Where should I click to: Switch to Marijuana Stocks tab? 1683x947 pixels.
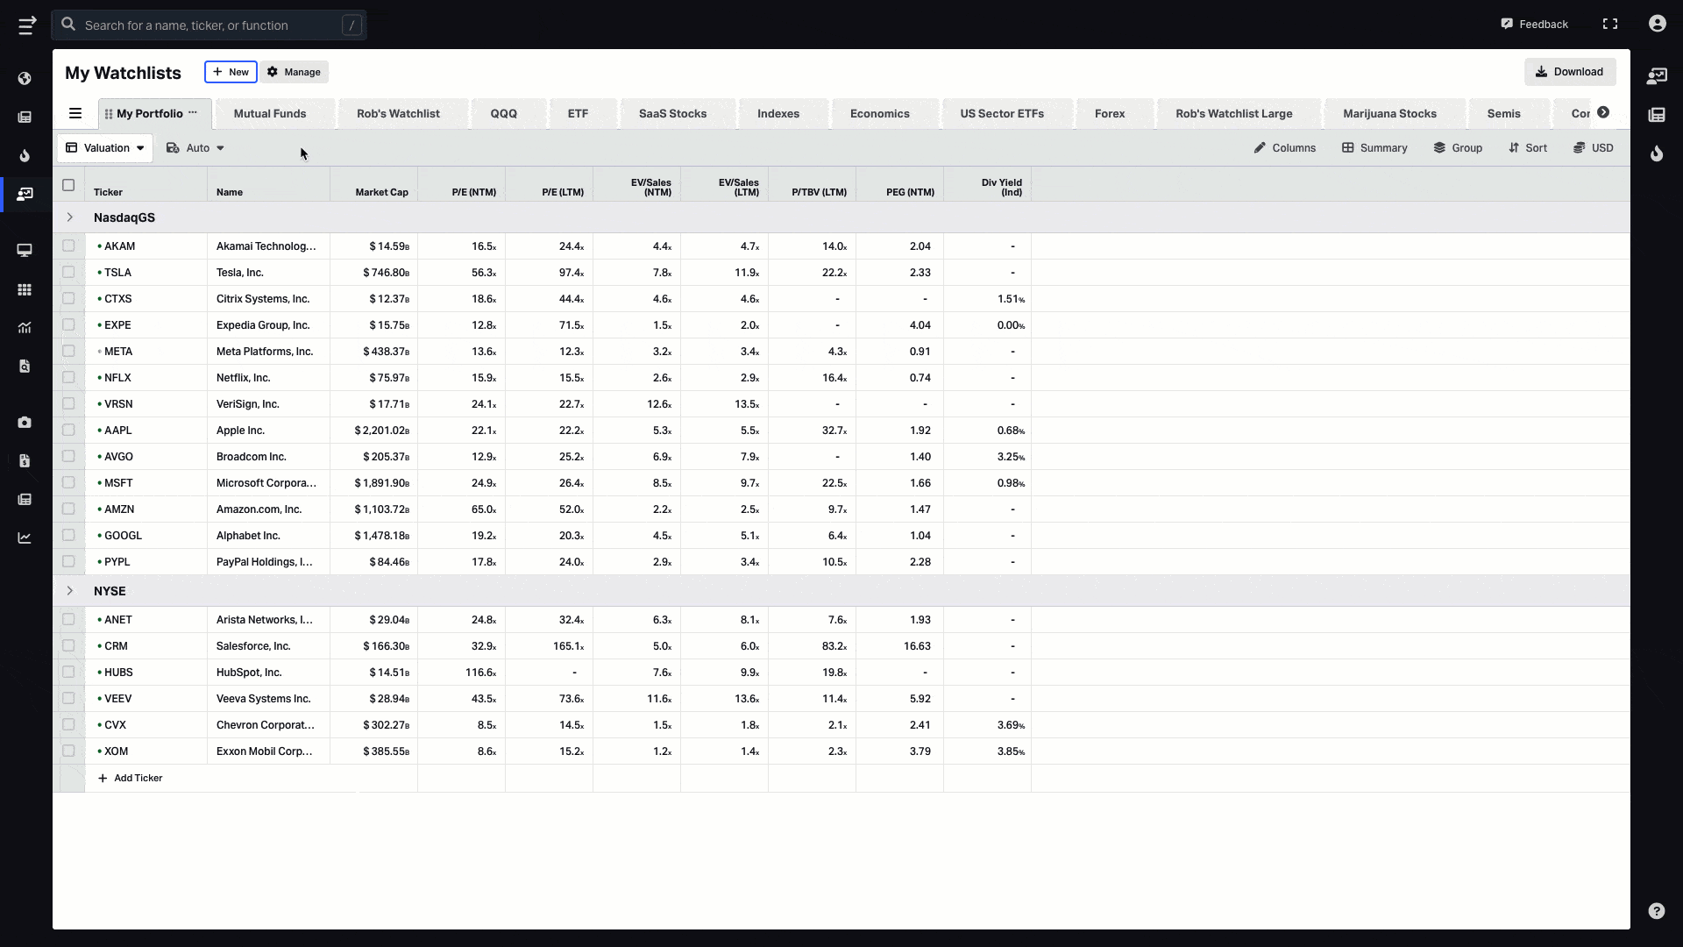point(1389,114)
